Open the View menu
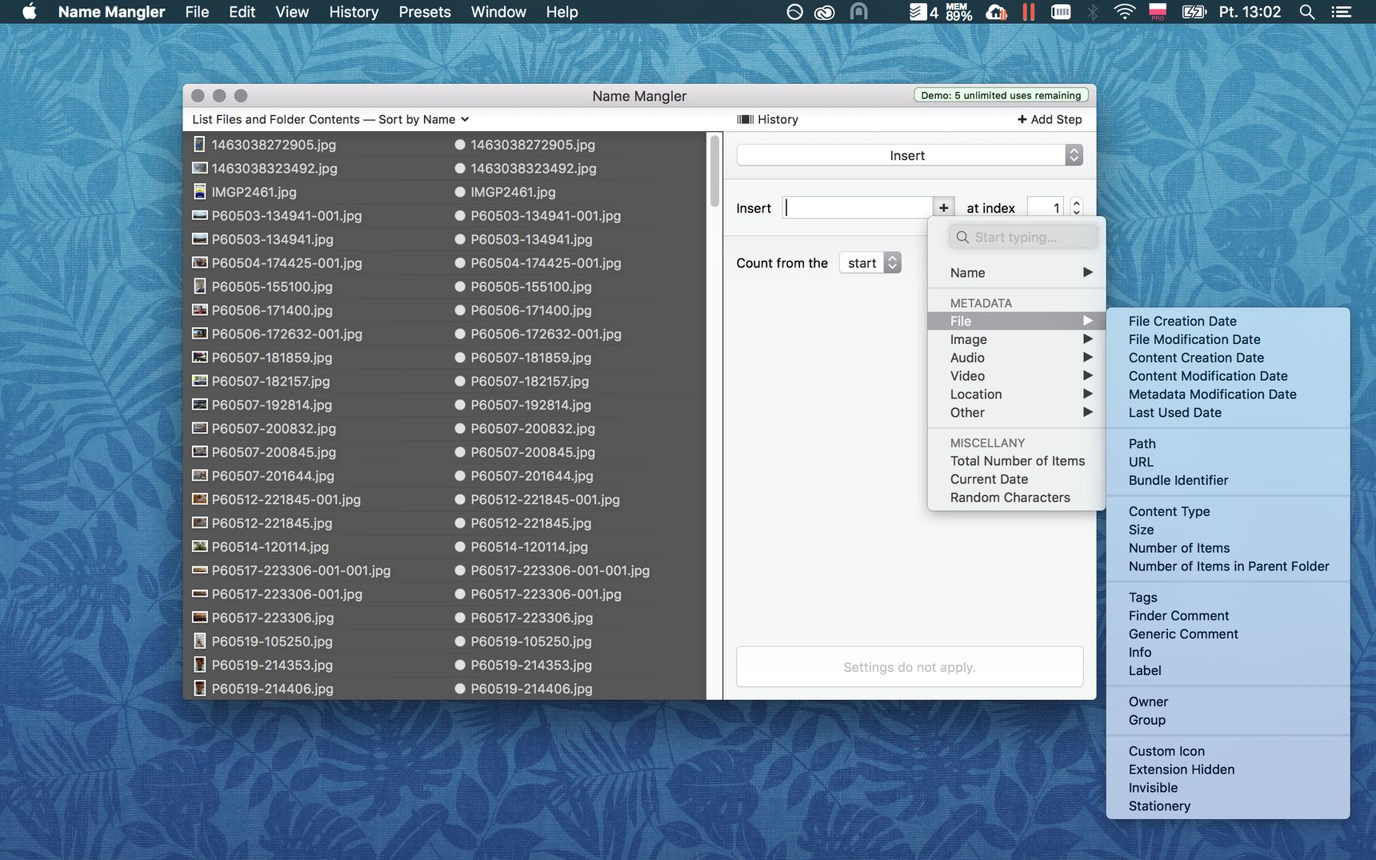This screenshot has height=860, width=1376. (292, 12)
